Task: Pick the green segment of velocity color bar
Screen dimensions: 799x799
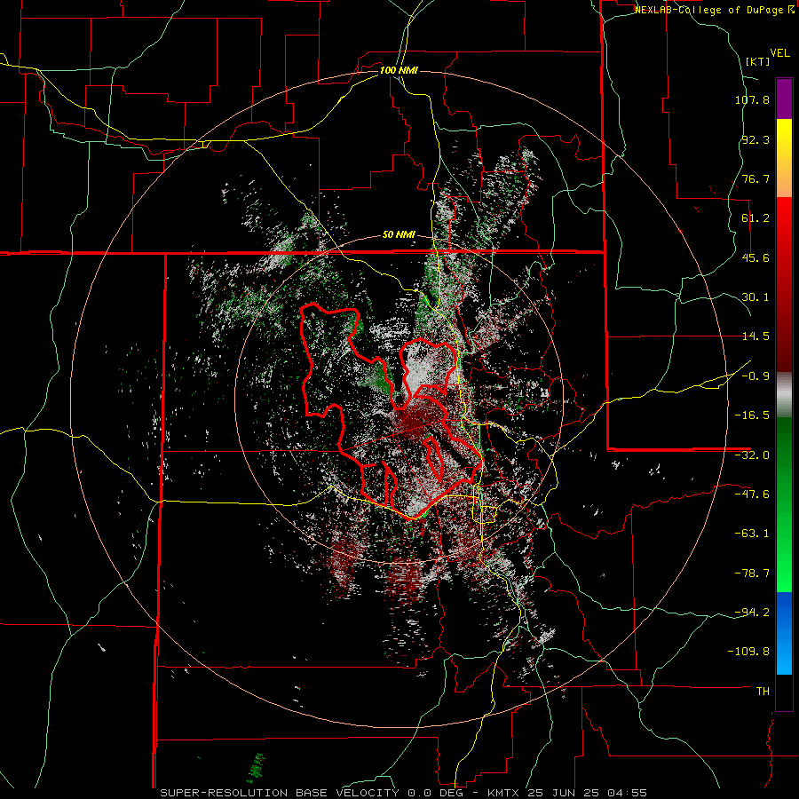Action: (784, 504)
